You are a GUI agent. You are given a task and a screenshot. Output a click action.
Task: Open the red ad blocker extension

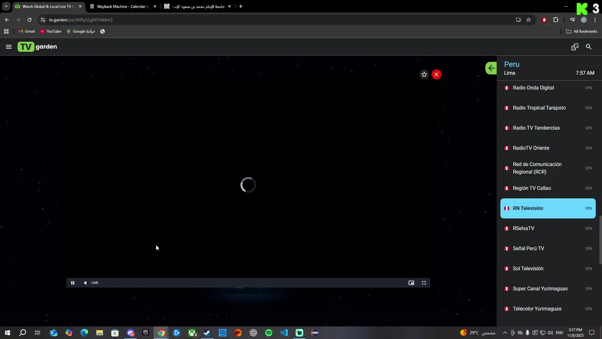544,20
